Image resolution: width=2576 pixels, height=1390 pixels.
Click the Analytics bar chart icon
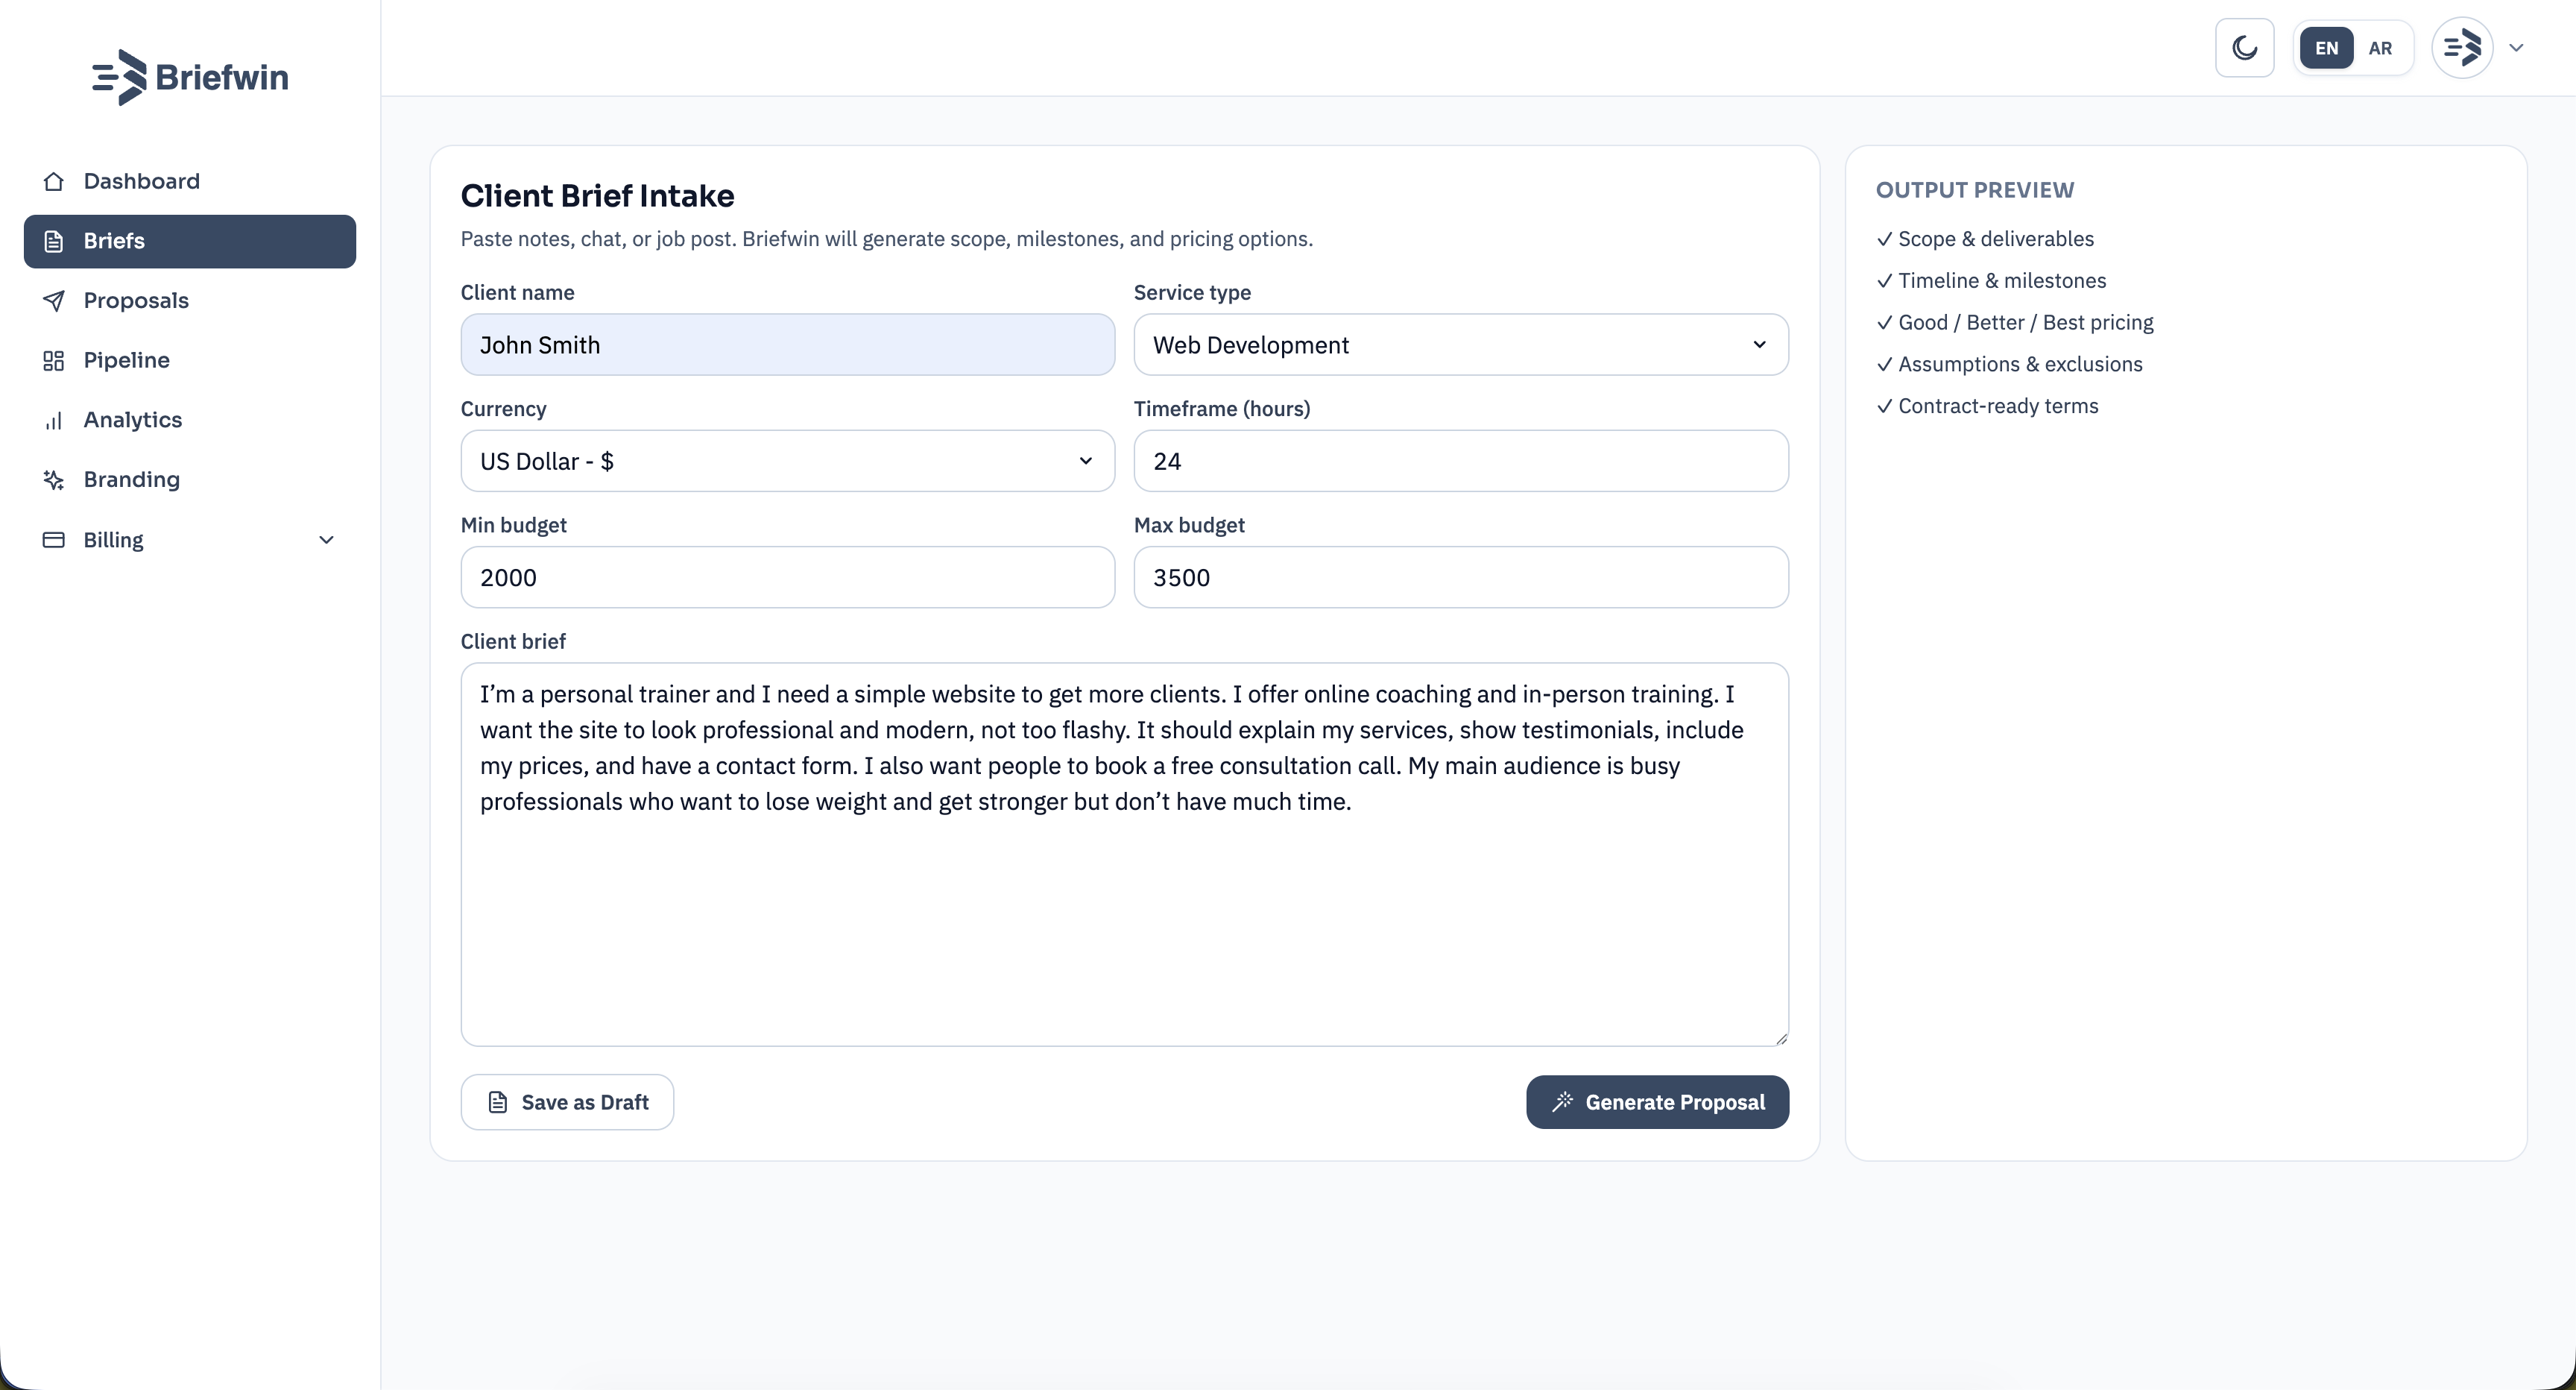coord(54,421)
